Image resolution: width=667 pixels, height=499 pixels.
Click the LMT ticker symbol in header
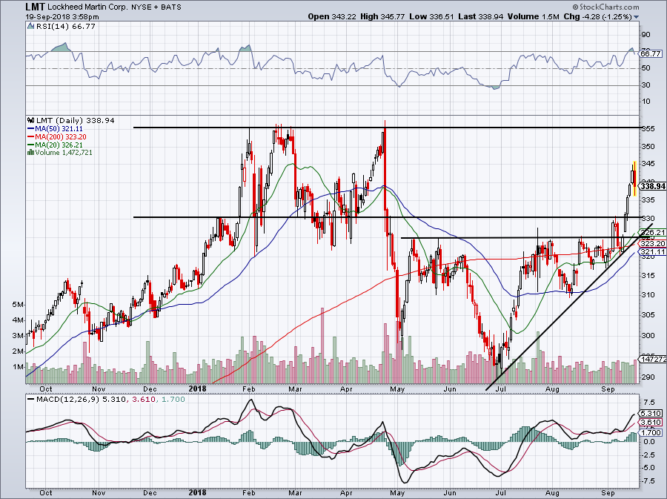(34, 7)
